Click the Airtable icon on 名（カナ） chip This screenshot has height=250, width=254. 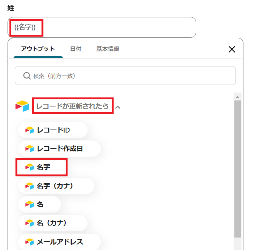click(29, 223)
